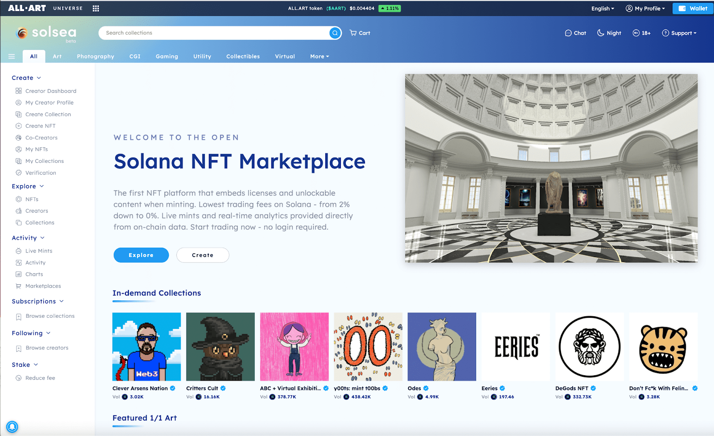The width and height of the screenshot is (714, 436).
Task: Click the My NFTs icon
Action: click(19, 149)
